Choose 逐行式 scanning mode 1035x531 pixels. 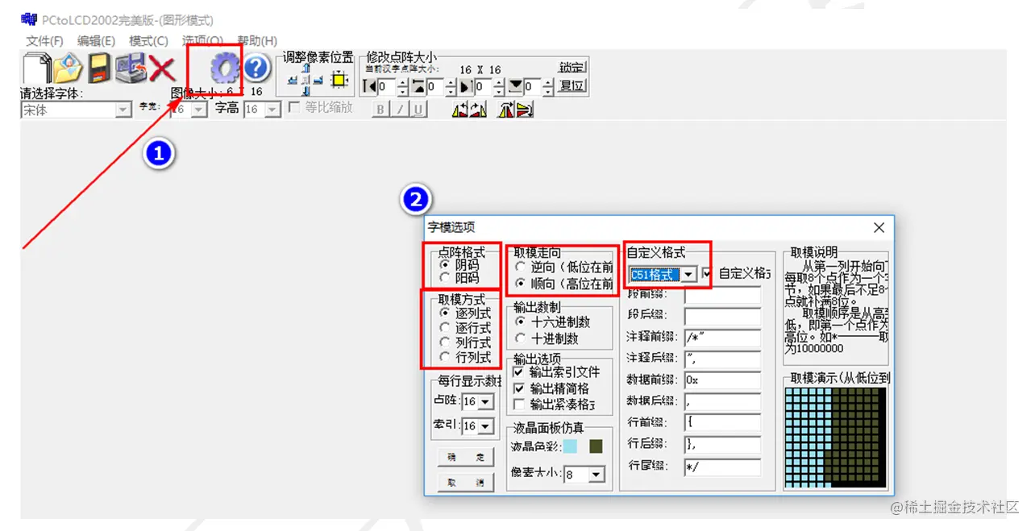[x=445, y=328]
